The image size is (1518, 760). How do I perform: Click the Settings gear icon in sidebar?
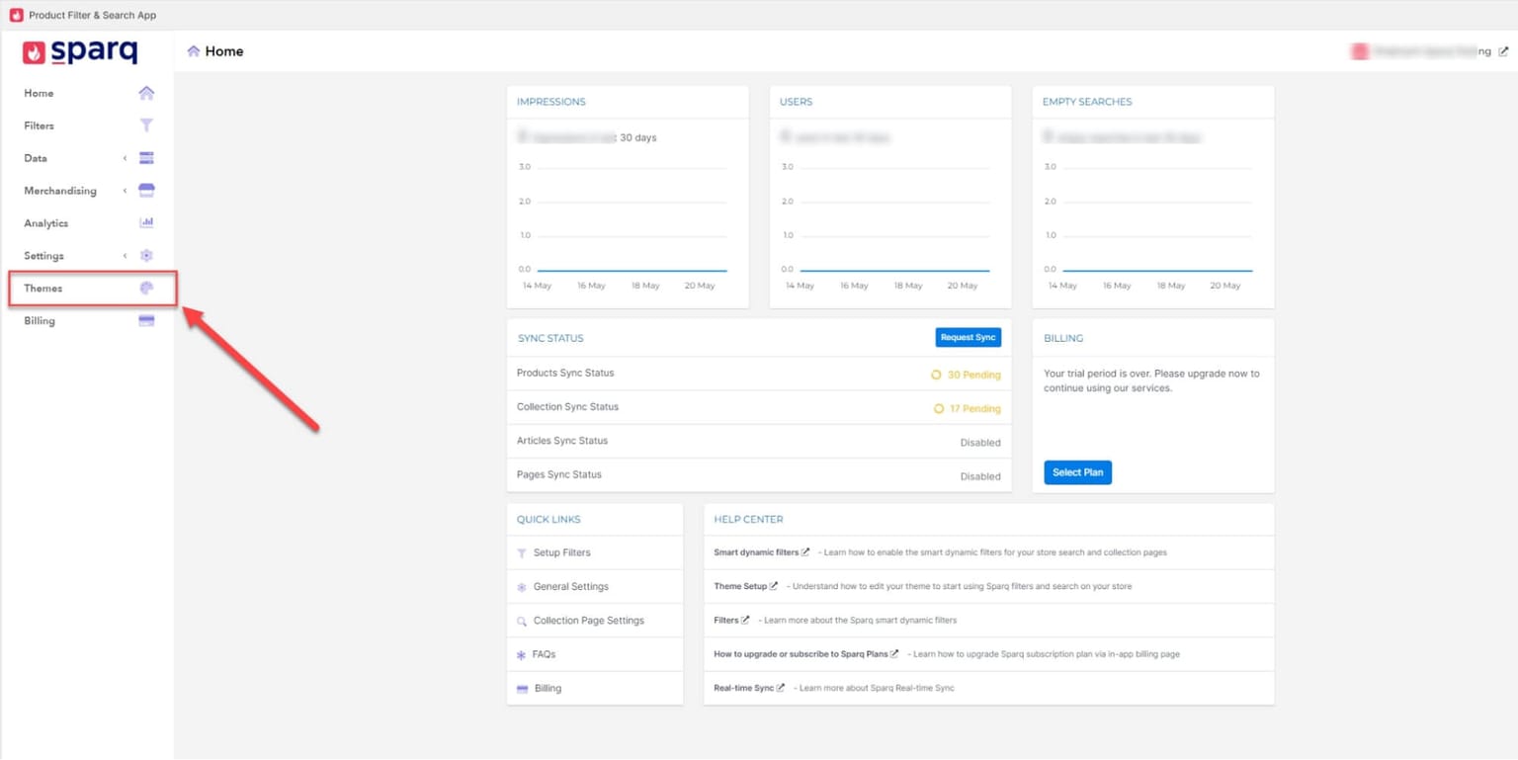[146, 256]
